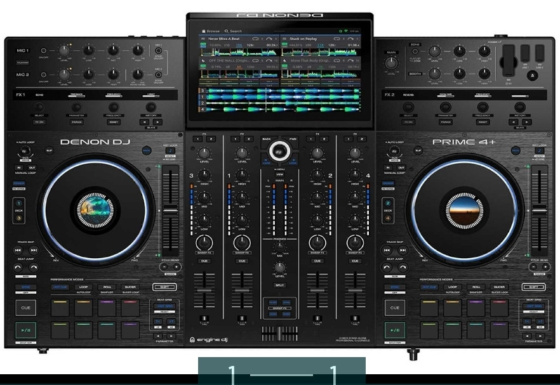Tap the Browse library icon on the touchscreen
This screenshot has width=560, height=385.
pyautogui.click(x=203, y=30)
